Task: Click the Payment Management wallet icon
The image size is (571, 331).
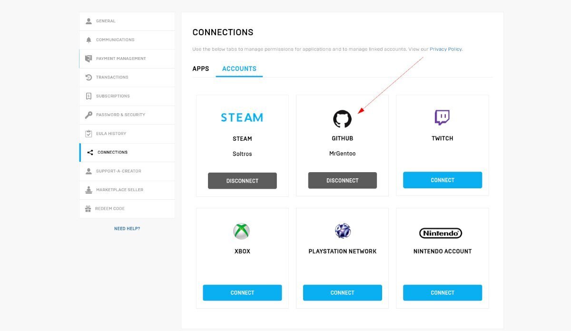Action: (89, 58)
